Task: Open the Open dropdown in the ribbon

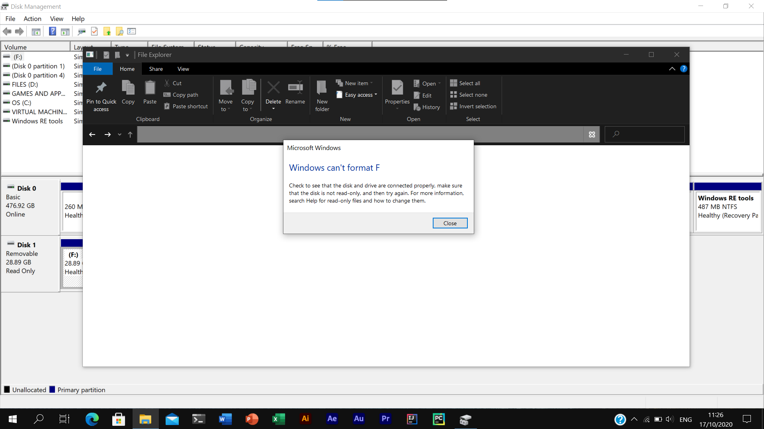Action: [x=427, y=84]
